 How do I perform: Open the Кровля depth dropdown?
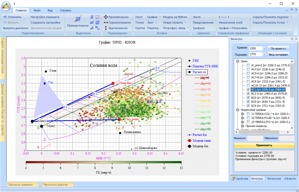[x=264, y=48]
